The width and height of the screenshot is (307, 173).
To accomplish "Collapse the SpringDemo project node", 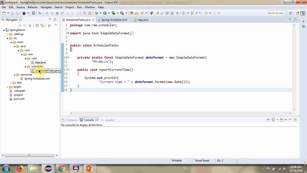I will point(4,30).
